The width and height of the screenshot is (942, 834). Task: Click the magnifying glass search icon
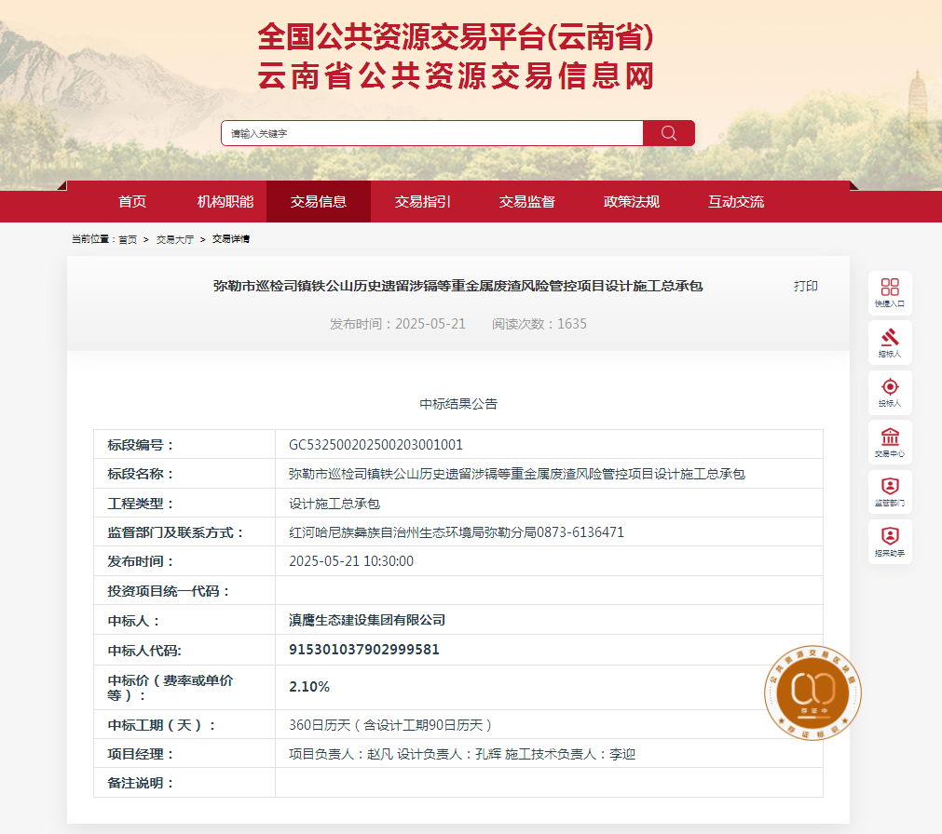pyautogui.click(x=668, y=133)
